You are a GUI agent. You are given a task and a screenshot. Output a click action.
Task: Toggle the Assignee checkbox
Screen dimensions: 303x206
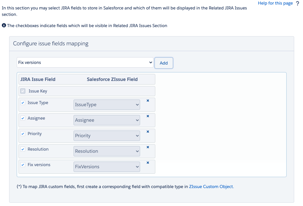point(23,118)
